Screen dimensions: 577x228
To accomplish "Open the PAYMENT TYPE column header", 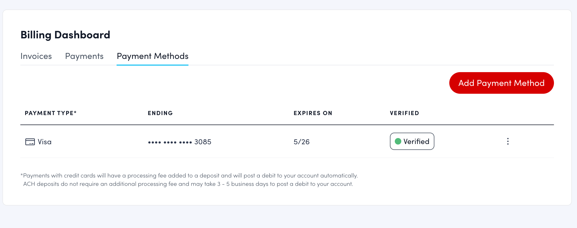I will point(50,113).
